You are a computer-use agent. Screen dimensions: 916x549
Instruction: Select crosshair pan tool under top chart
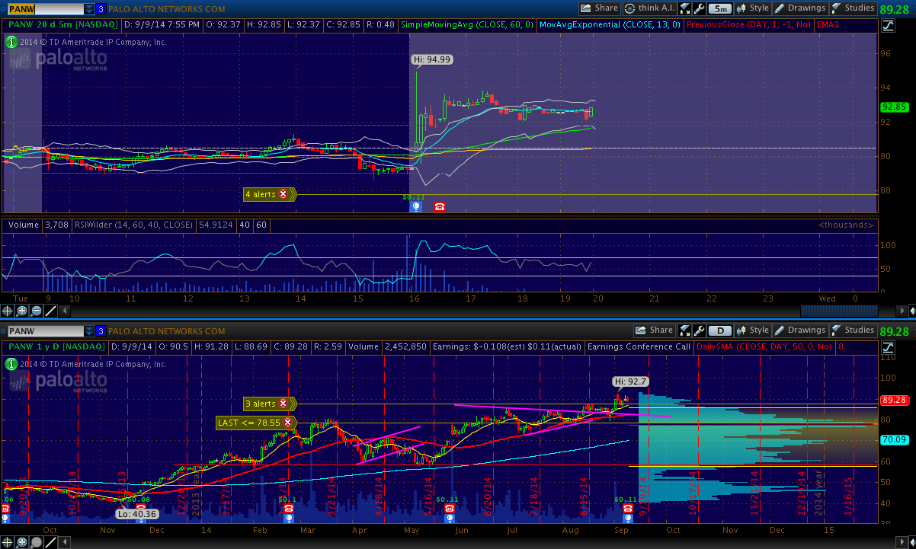pos(8,311)
